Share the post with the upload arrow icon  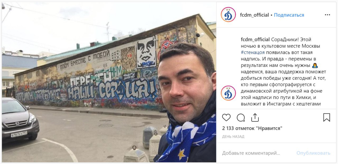[x=255, y=117]
